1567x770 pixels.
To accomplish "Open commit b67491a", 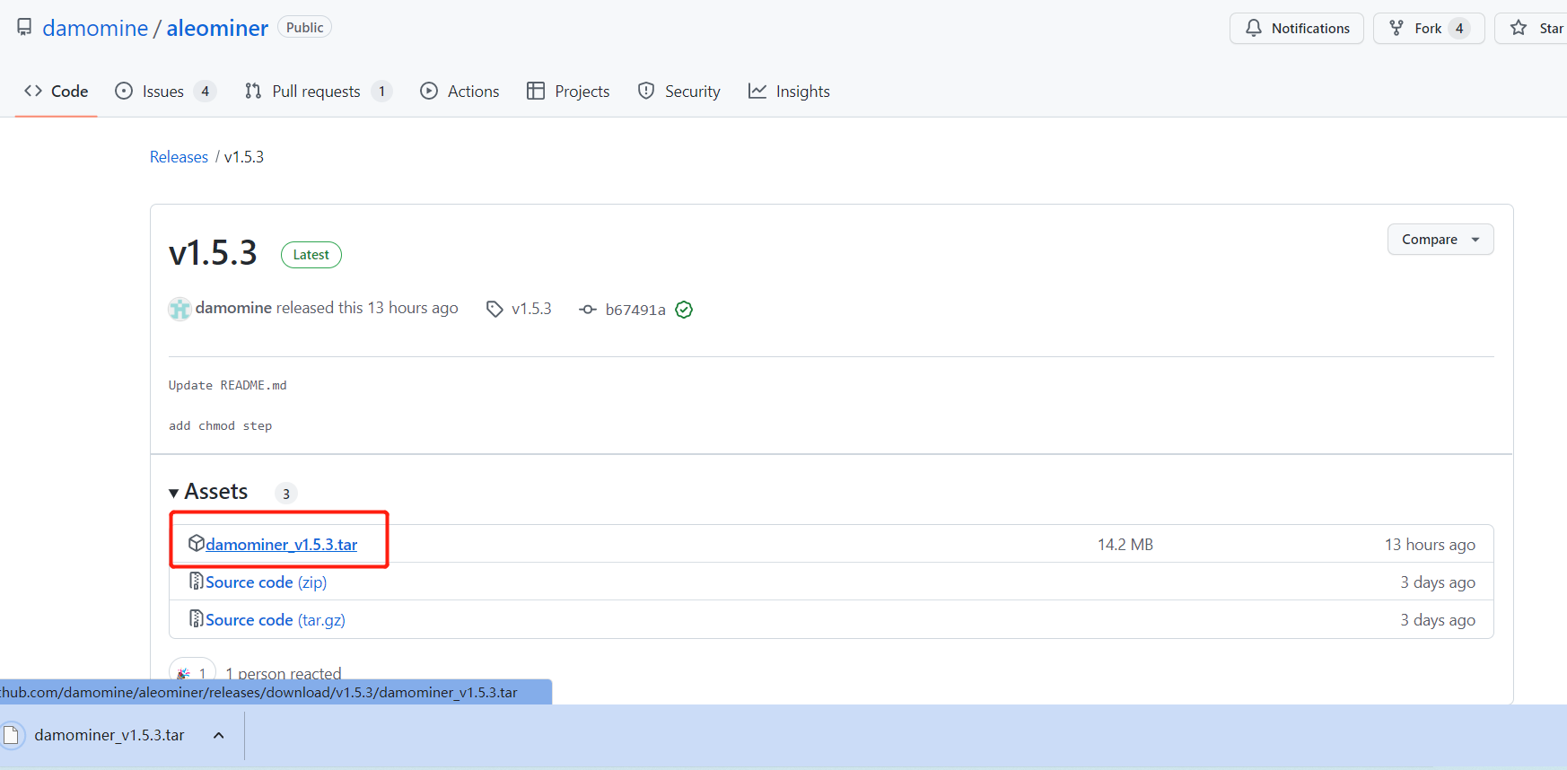I will [635, 310].
